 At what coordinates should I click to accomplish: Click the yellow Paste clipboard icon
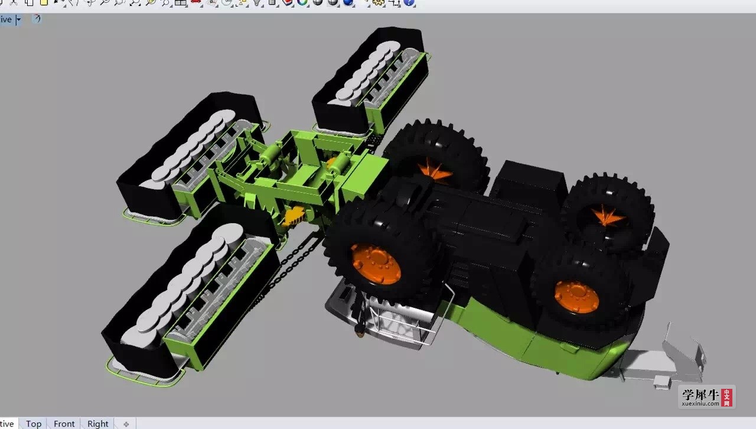pyautogui.click(x=44, y=2)
